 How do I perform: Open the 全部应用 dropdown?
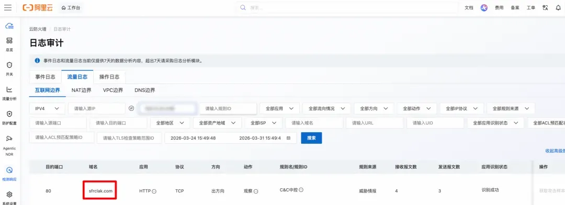coord(279,108)
